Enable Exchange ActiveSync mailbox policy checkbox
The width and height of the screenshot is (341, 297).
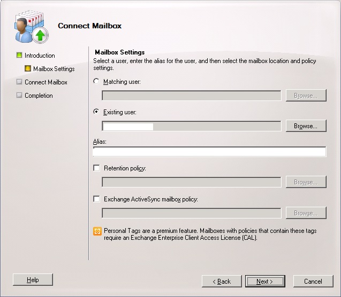96,199
